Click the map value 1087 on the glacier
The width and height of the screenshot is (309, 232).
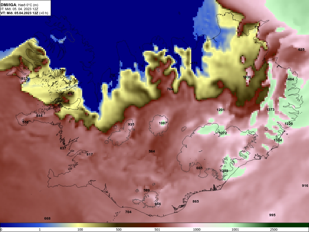(163, 123)
